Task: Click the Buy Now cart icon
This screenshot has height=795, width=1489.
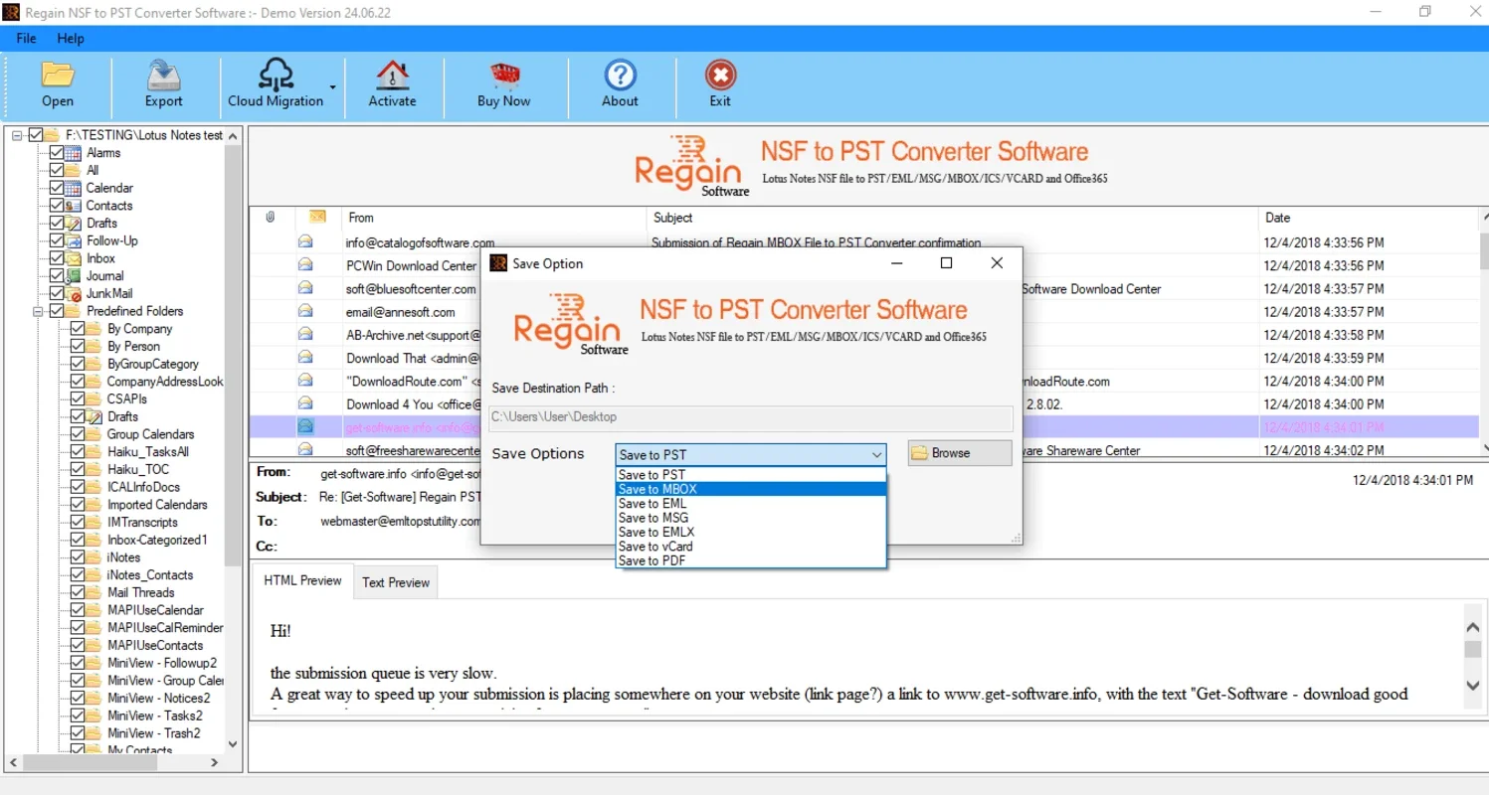Action: pos(503,76)
